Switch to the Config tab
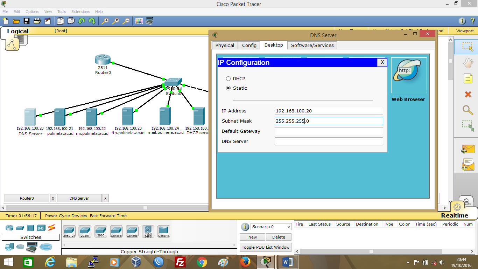The image size is (478, 269). click(249, 45)
